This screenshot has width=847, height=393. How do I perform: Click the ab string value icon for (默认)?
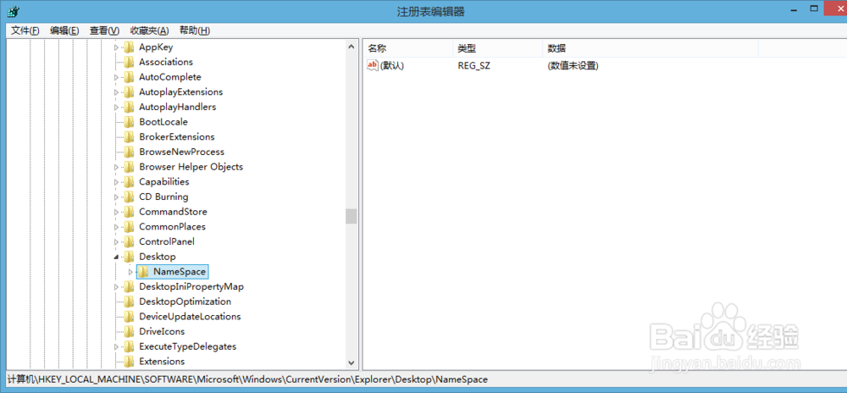(x=373, y=65)
